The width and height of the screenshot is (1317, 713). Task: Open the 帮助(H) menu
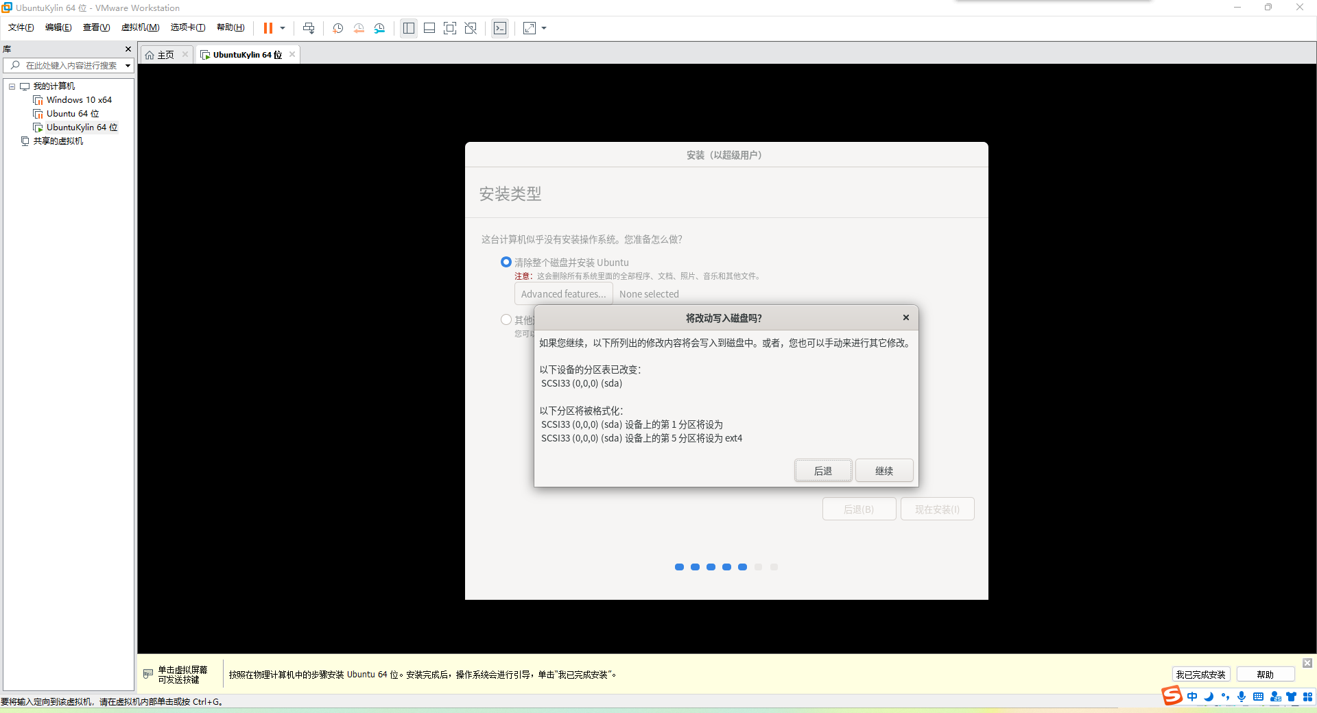[230, 27]
